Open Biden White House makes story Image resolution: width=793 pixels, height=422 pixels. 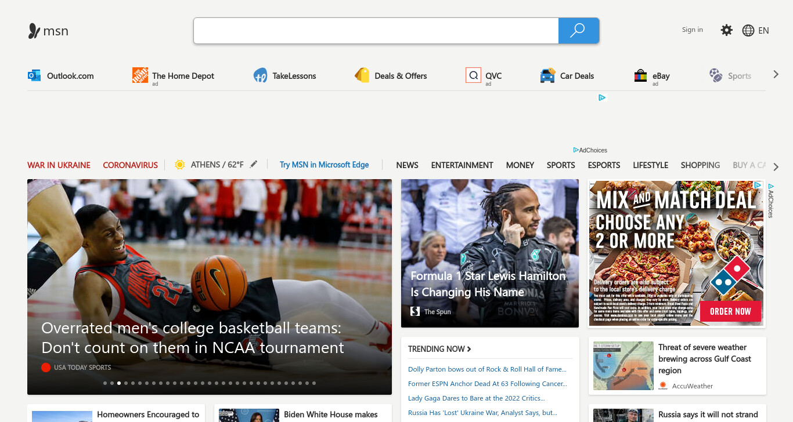[x=331, y=414]
